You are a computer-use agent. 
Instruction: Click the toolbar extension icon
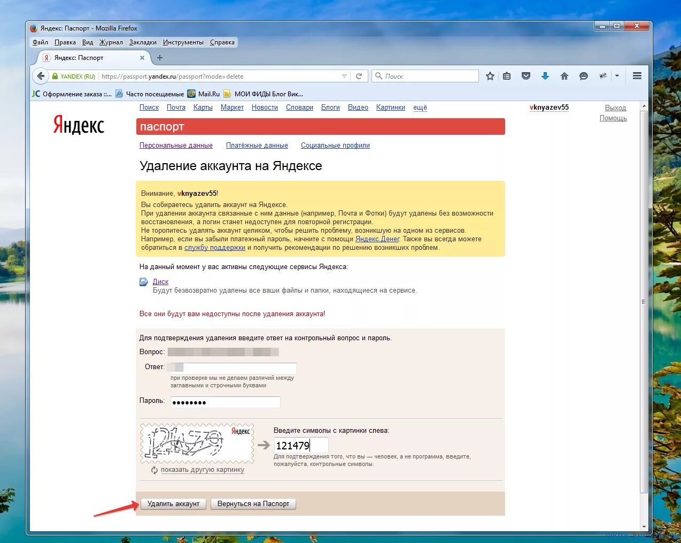(x=603, y=76)
